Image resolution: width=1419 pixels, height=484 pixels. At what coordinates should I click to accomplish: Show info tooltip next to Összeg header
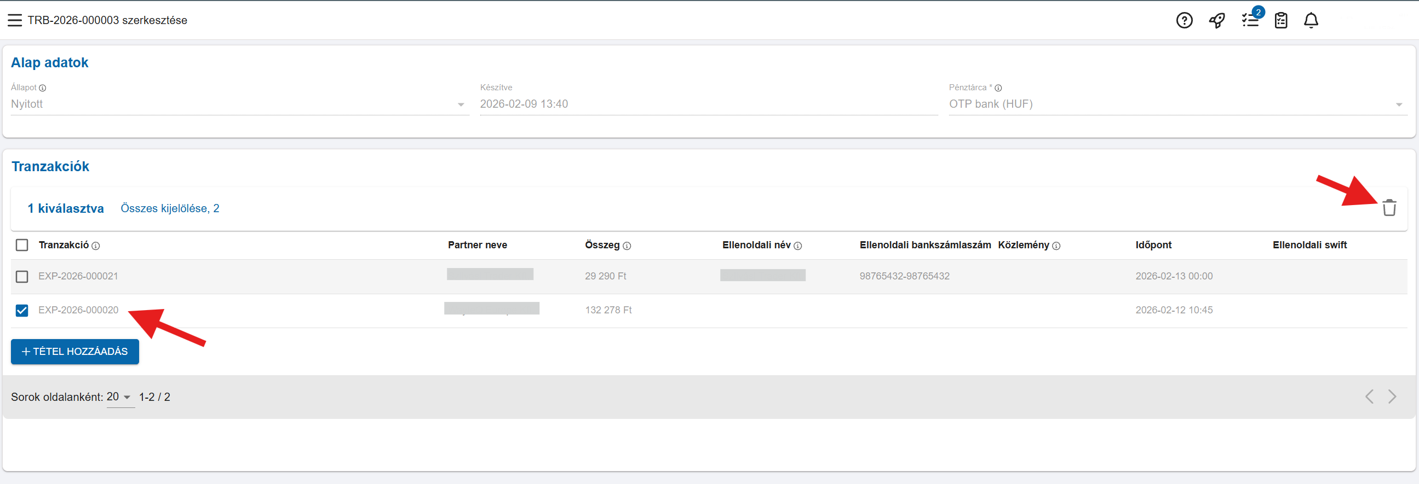(x=627, y=246)
